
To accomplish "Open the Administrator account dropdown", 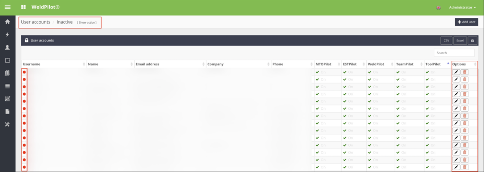I will 462,8.
